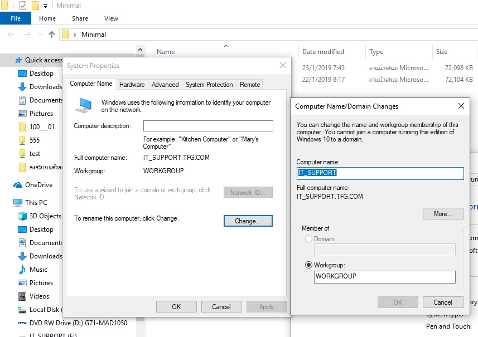
Task: Open Downloads under Quick access
Action: pos(40,87)
